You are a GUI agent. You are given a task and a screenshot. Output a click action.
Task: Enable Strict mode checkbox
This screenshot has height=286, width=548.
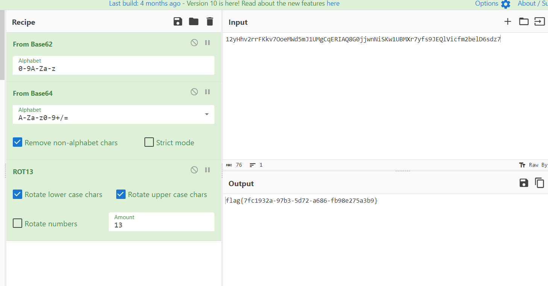(x=149, y=143)
